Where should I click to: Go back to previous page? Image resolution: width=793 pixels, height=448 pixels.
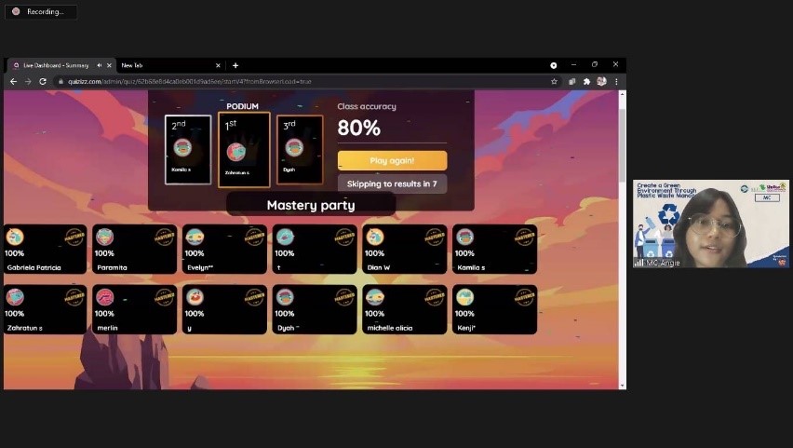point(14,82)
